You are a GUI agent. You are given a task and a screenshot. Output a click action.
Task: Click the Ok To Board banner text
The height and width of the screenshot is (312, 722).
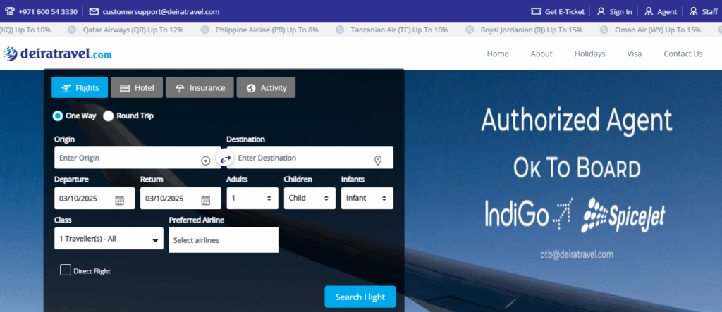point(577,168)
